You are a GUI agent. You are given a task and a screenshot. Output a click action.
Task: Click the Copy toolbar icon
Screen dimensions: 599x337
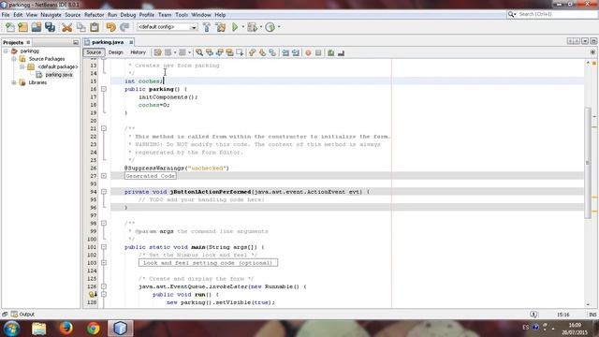point(81,27)
